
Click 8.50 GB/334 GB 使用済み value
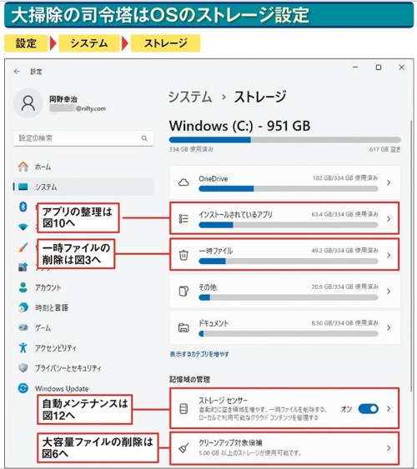pos(344,322)
